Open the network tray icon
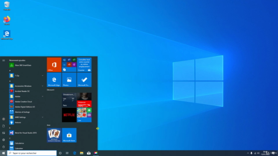The width and height of the screenshot is (278, 156). tap(255, 153)
